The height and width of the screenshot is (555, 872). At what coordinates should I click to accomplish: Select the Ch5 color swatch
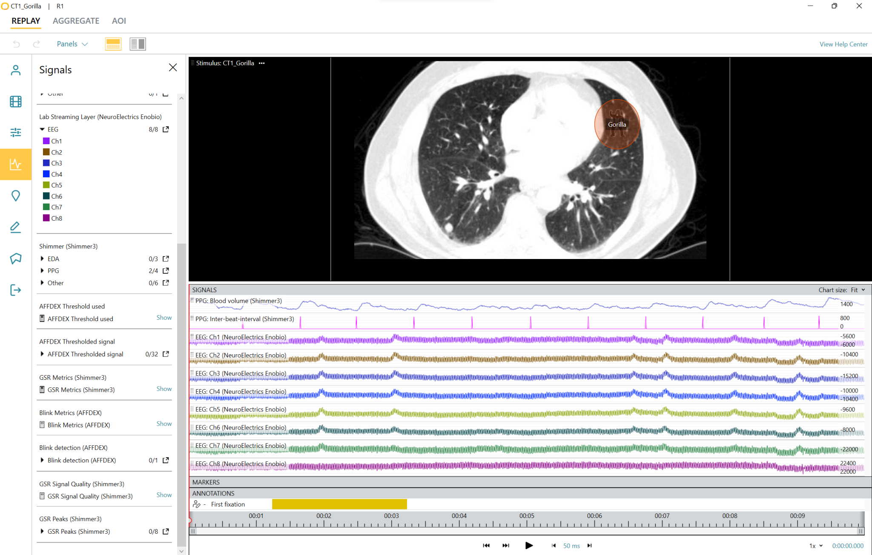(x=46, y=185)
